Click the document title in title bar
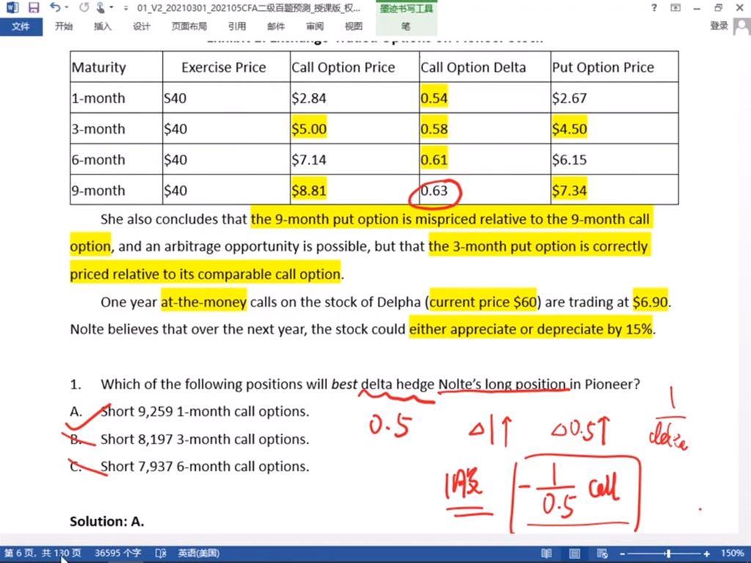 coord(249,8)
